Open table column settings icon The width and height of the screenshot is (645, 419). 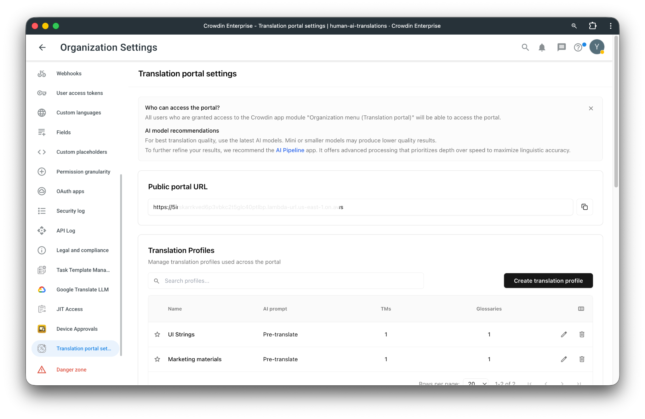point(581,309)
